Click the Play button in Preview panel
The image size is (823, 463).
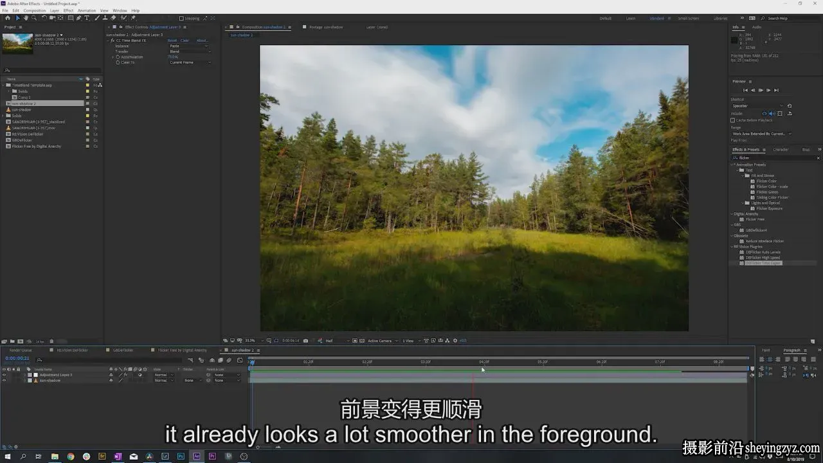(x=761, y=90)
